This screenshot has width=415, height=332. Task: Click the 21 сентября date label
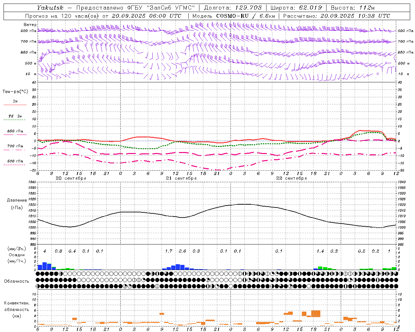[181, 178]
